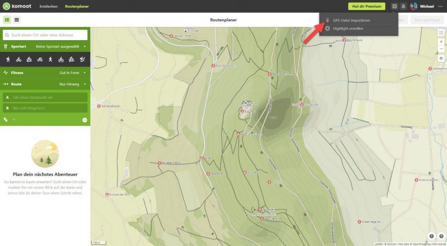The width and height of the screenshot is (447, 246).
Task: Click the 100 m map scale
Action: (x=99, y=243)
